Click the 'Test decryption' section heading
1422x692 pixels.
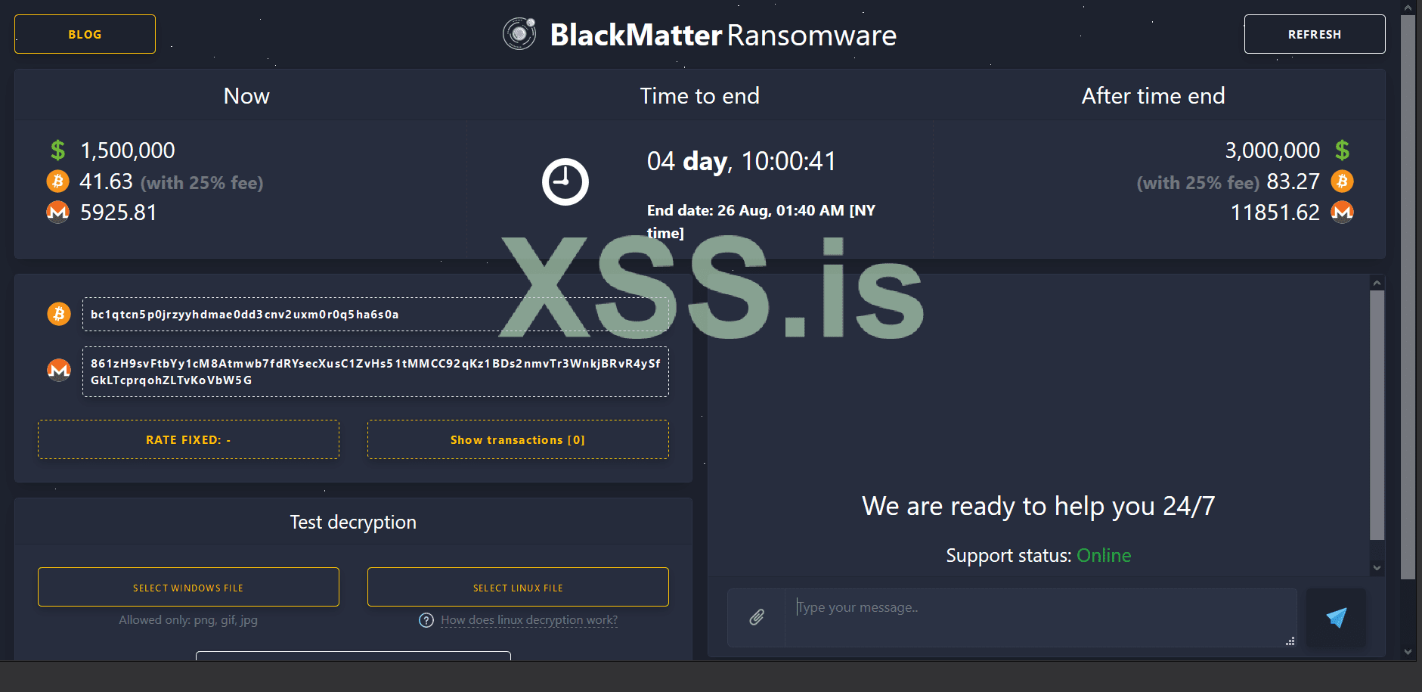353,523
